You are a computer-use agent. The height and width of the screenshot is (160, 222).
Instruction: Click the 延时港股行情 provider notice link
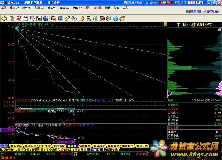point(203,12)
